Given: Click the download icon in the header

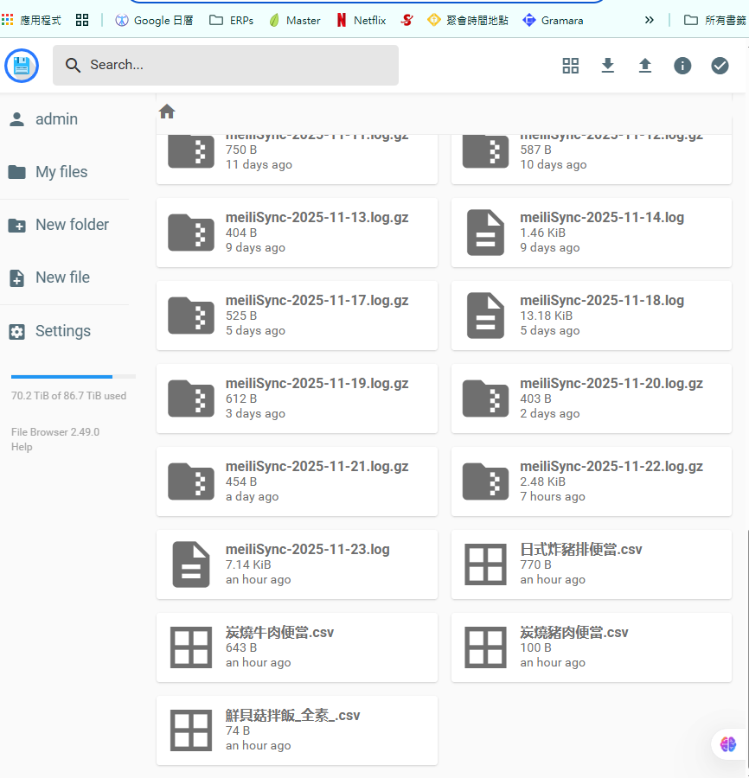Looking at the screenshot, I should pos(608,66).
